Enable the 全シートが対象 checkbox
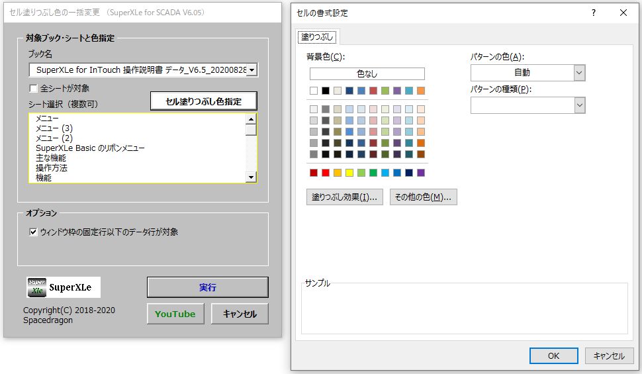 tap(34, 89)
